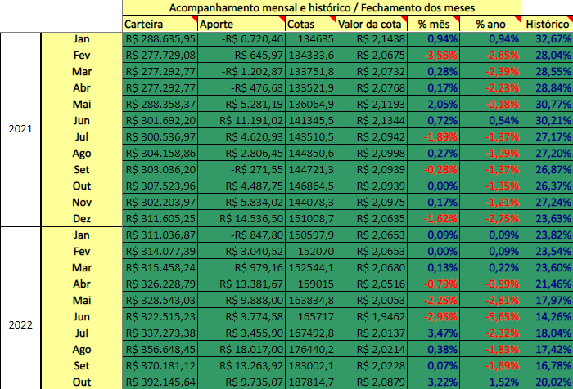Click the cell -R$ 847,80
The width and height of the screenshot is (573, 389).
pyautogui.click(x=241, y=235)
